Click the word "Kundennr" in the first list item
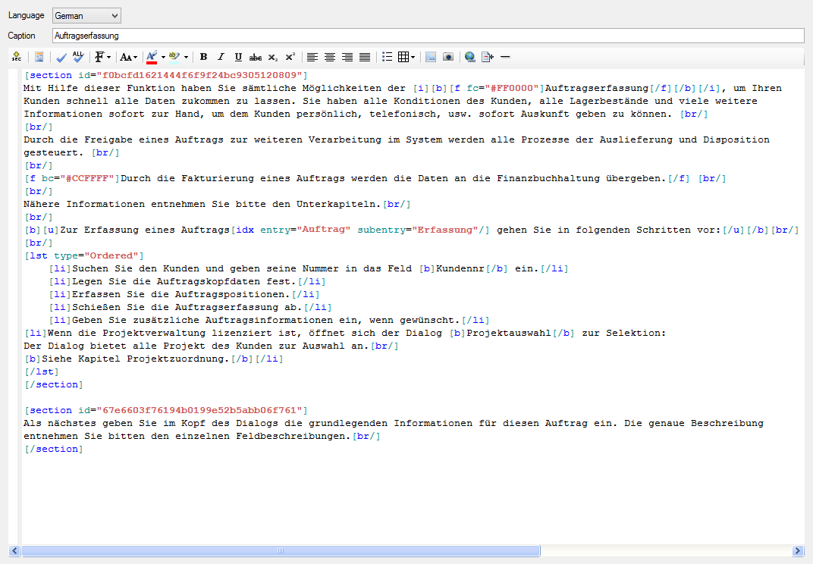The height and width of the screenshot is (564, 813). pyautogui.click(x=460, y=268)
